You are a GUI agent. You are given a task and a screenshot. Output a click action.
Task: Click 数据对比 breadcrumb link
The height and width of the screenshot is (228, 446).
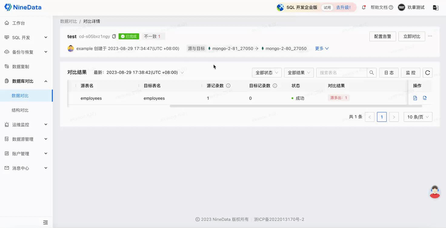68,21
